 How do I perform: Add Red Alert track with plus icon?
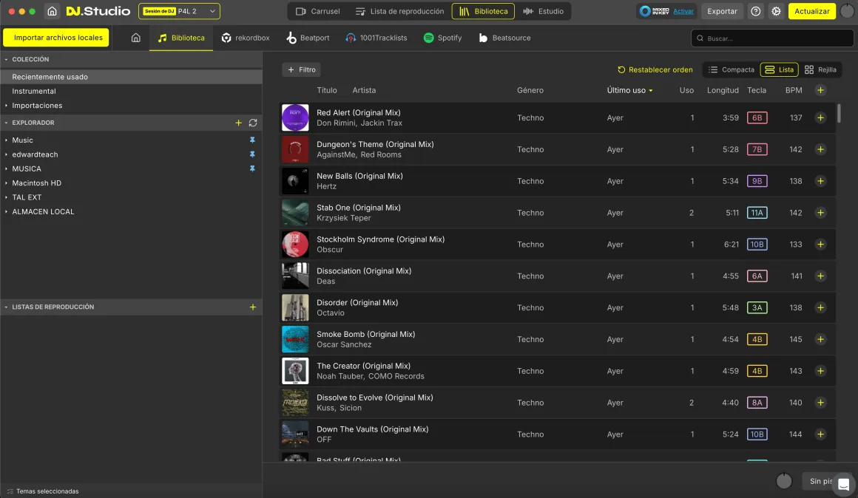pos(820,117)
